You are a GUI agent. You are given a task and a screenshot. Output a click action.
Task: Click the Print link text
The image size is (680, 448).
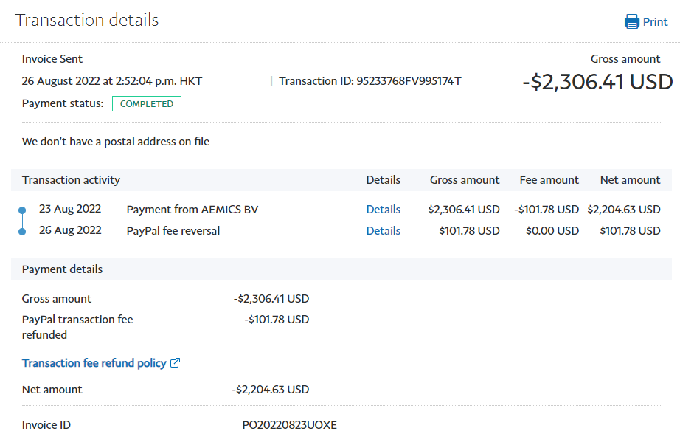point(655,21)
